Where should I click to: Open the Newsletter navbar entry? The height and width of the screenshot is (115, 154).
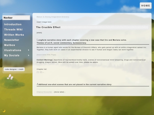[x=12, y=40]
